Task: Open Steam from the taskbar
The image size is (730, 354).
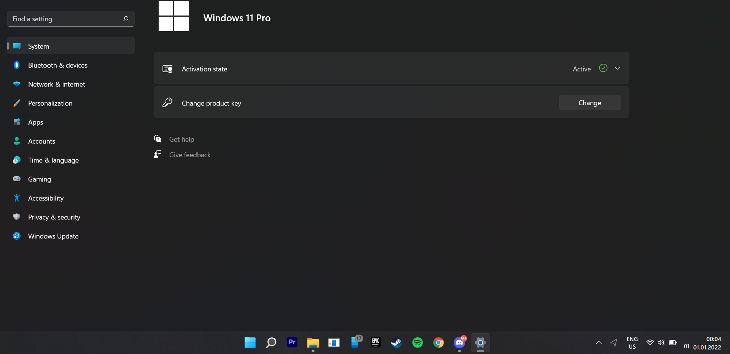Action: [x=397, y=343]
